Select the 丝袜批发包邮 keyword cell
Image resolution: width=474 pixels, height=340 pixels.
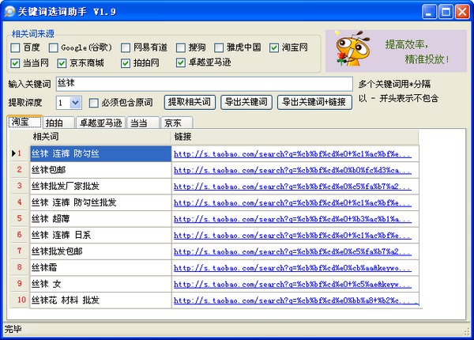point(100,251)
